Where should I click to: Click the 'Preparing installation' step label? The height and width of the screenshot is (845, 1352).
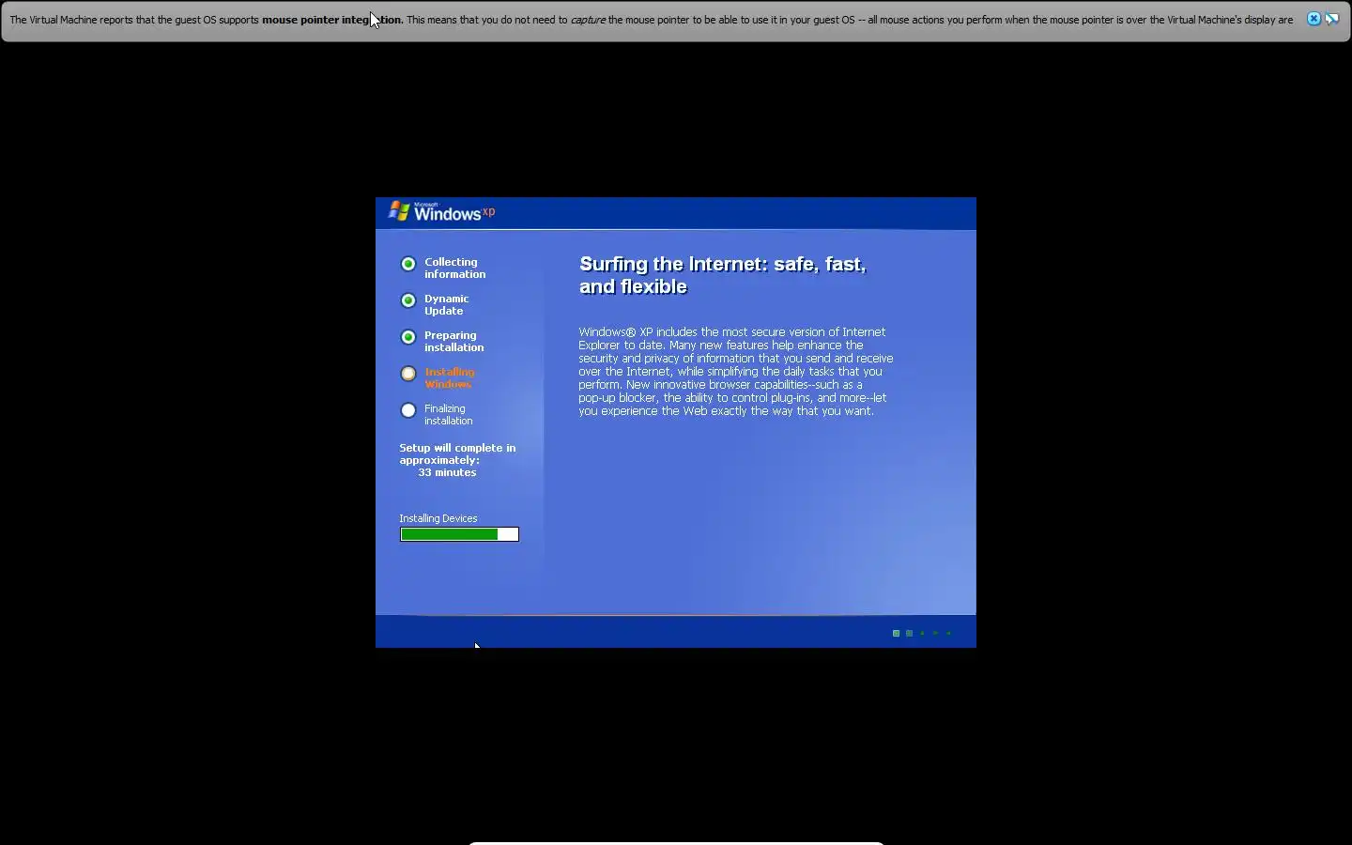click(x=454, y=342)
